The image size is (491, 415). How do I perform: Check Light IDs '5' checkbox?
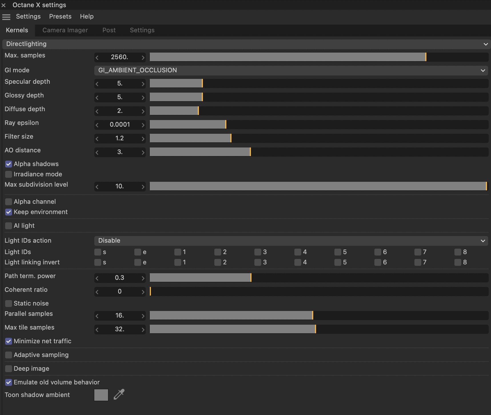[x=338, y=252]
